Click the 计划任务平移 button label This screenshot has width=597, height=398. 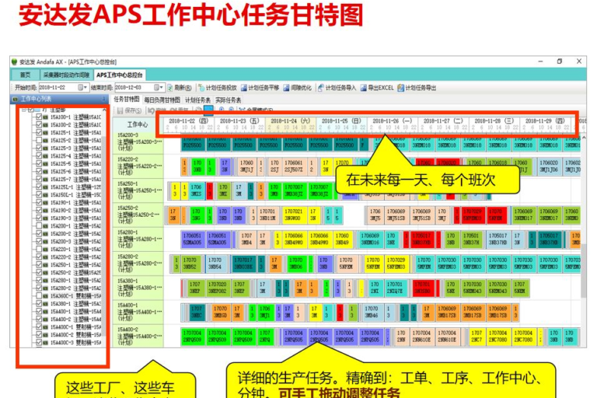264,88
